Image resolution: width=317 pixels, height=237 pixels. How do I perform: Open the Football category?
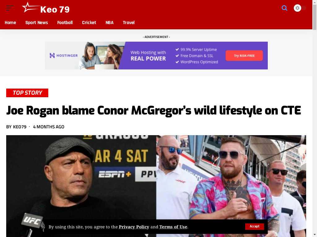pos(65,23)
